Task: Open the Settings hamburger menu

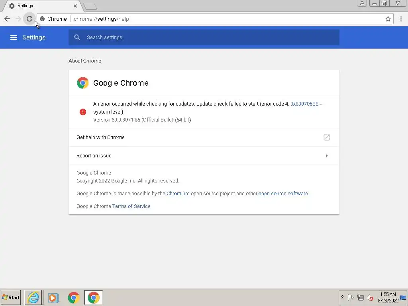Action: point(14,37)
